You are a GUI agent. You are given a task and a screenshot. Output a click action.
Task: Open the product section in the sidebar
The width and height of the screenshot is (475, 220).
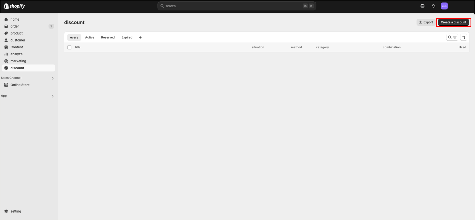28,33
